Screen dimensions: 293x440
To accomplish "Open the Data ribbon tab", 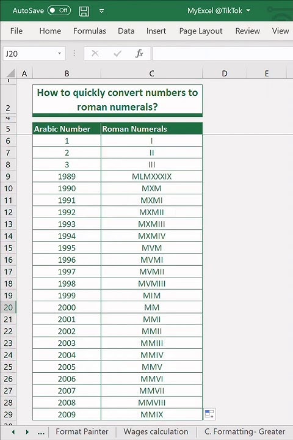I will coord(126,31).
